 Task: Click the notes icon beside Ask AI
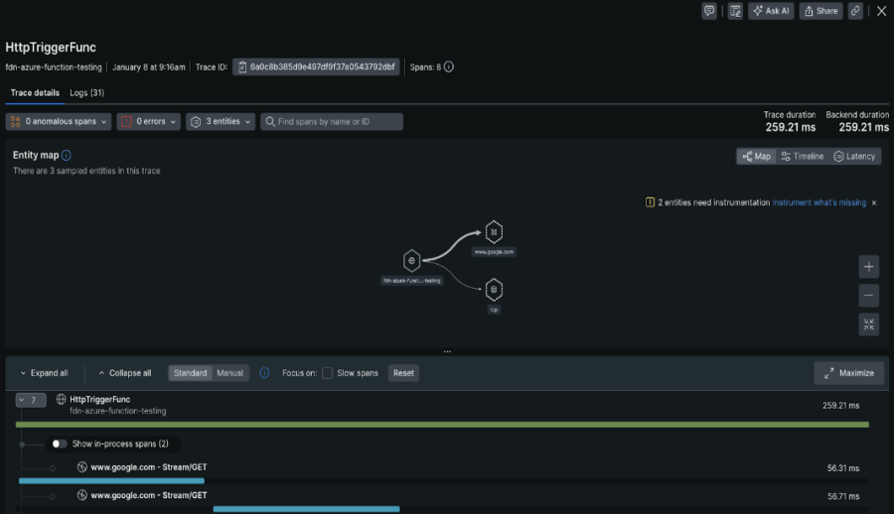point(735,11)
